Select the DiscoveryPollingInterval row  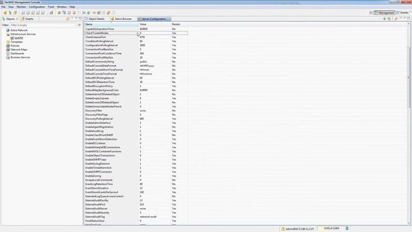tap(136, 119)
